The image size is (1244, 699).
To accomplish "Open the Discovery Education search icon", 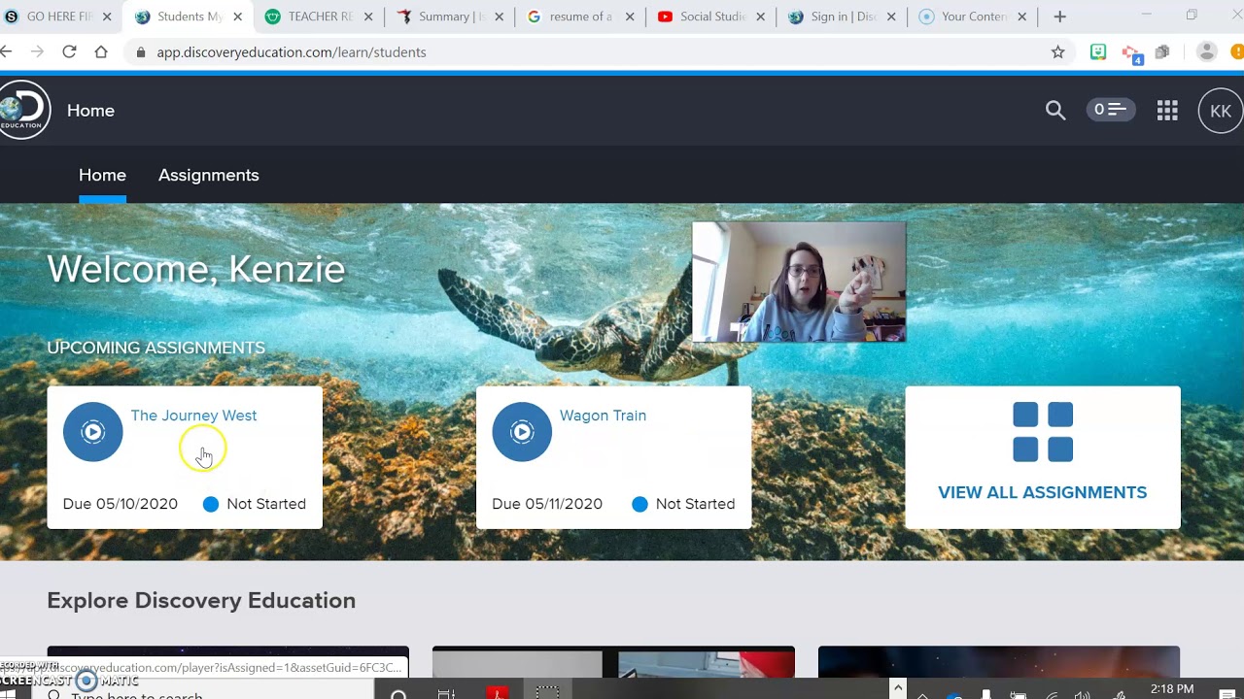I will [x=1055, y=111].
